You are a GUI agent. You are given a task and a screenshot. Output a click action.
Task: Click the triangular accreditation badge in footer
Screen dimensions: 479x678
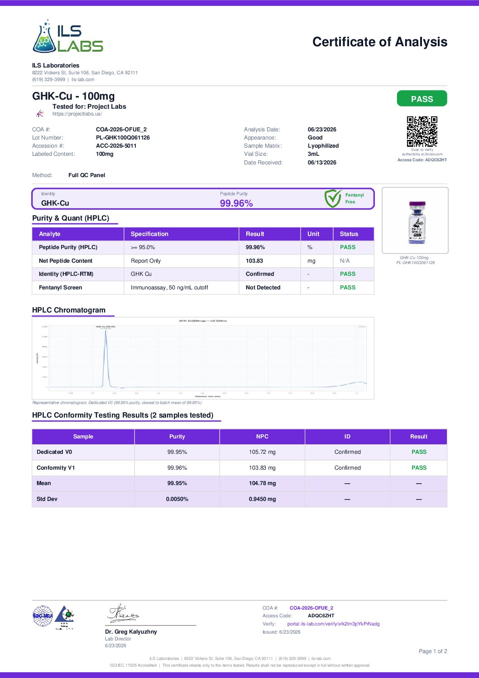[x=65, y=617]
